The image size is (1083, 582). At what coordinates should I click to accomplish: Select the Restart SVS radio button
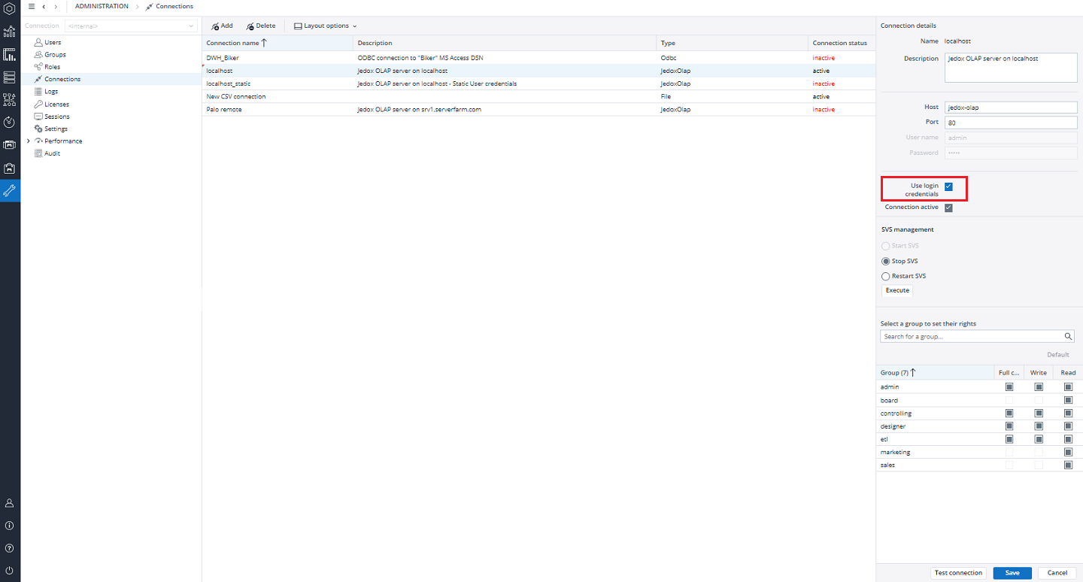point(885,277)
